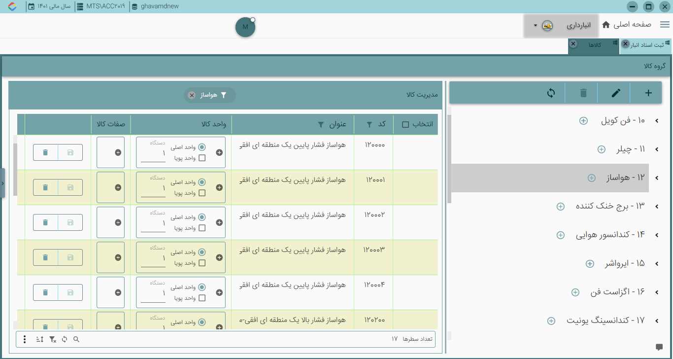Click the هواساز filter chip
Image resolution: width=673 pixels, height=359 pixels.
tap(210, 95)
